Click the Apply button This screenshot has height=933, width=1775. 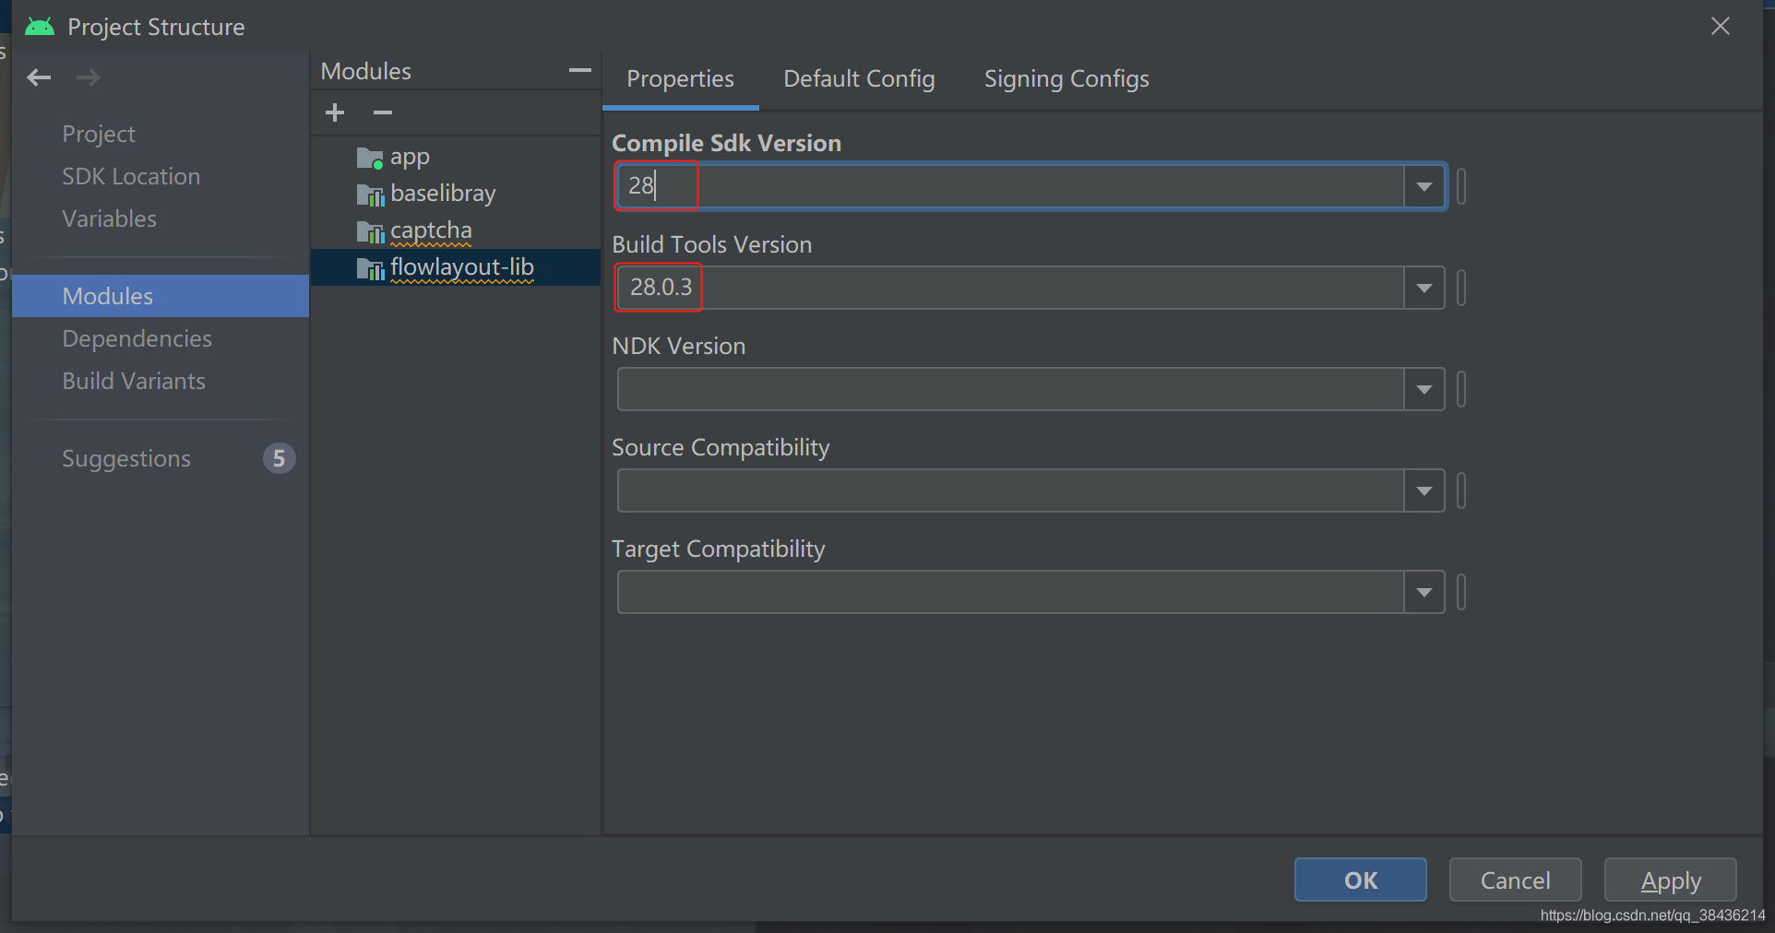coord(1671,880)
